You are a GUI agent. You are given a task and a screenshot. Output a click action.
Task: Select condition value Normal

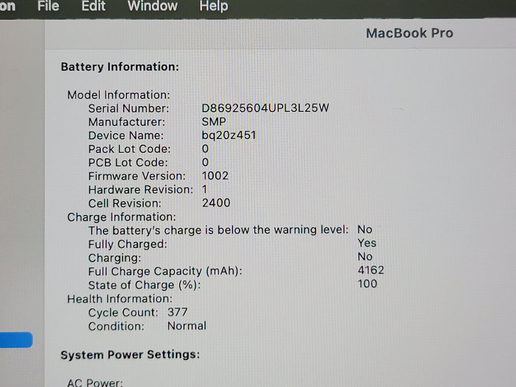(x=186, y=326)
